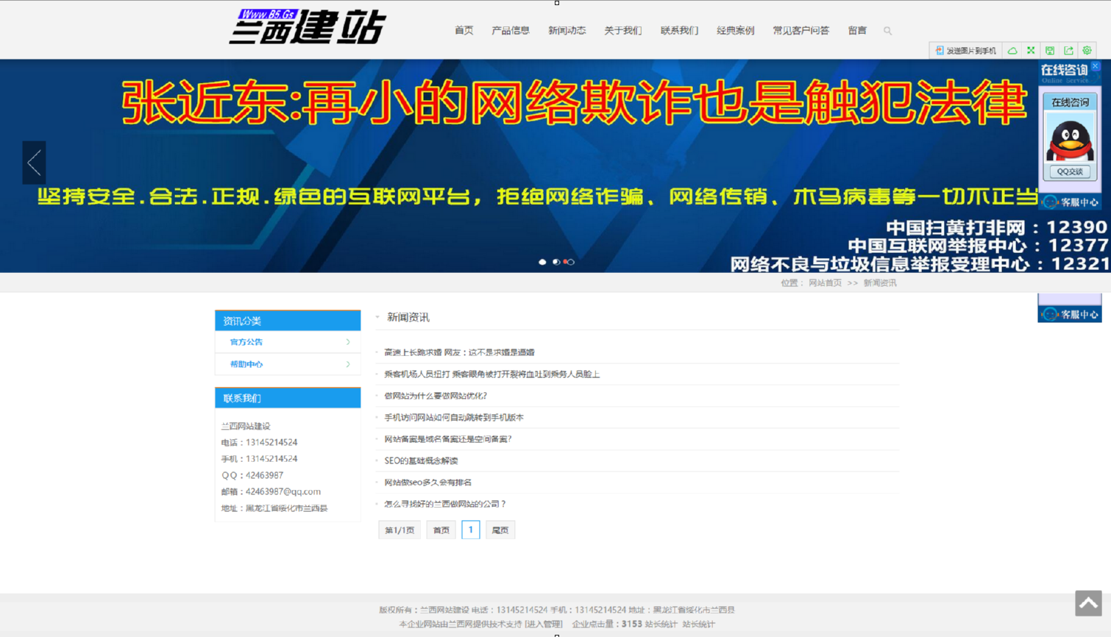
Task: Click the QQ penguin avatar image
Action: tap(1070, 140)
